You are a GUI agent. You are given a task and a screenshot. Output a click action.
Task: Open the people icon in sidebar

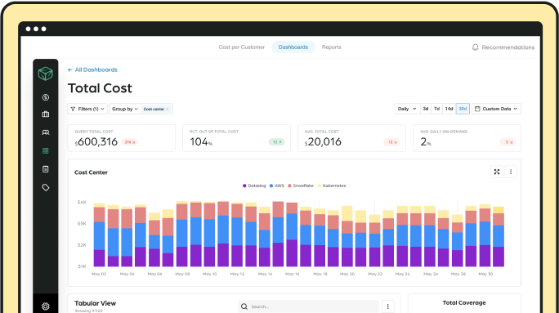tap(45, 132)
